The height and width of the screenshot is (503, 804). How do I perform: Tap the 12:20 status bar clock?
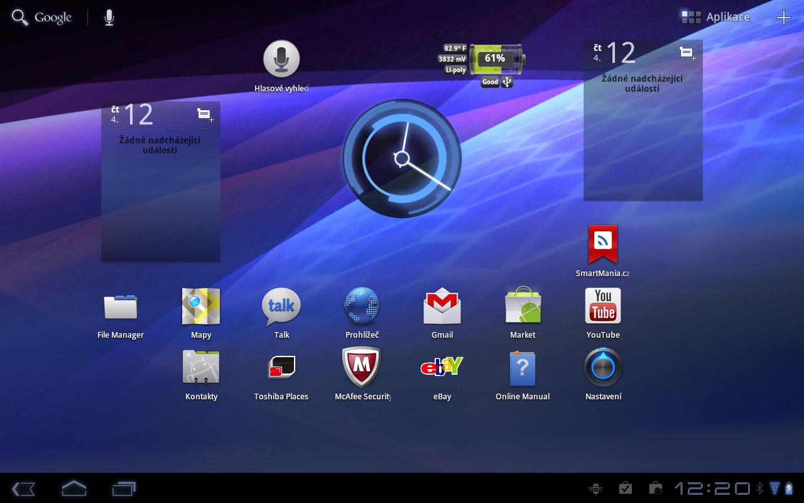coord(712,488)
